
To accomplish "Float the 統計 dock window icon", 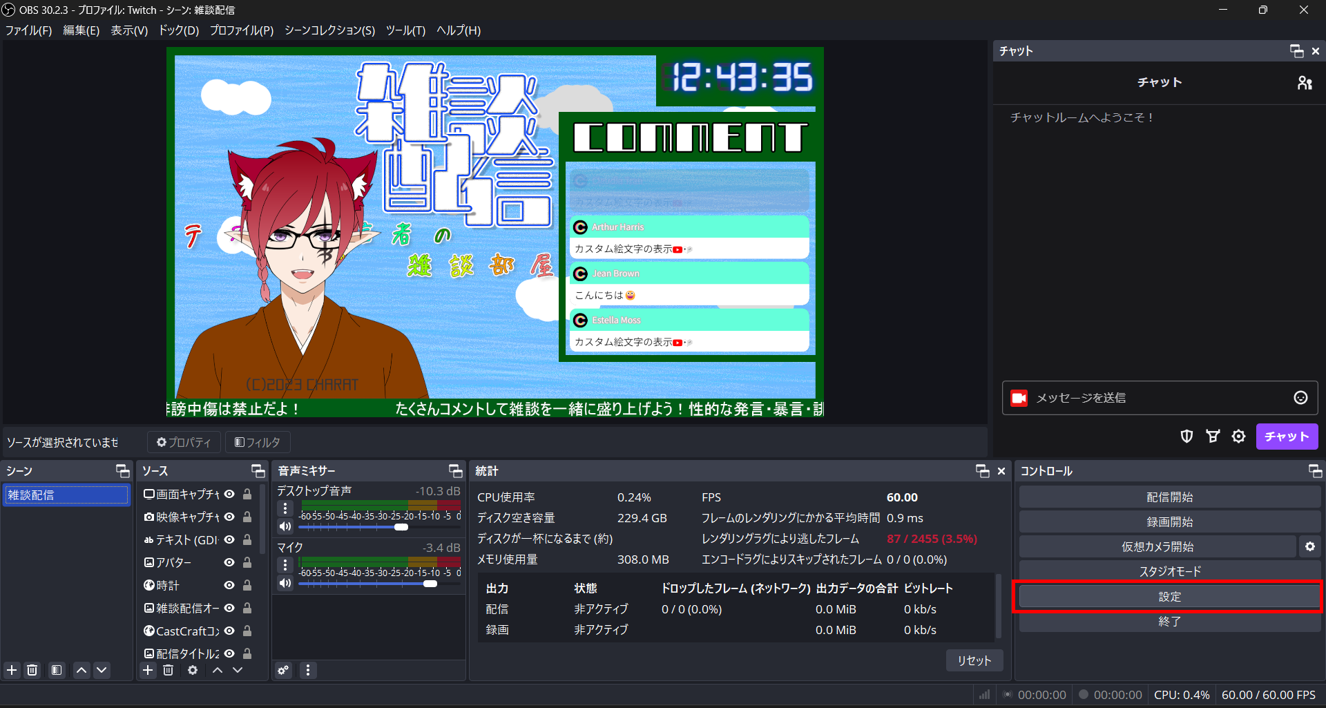I will [982, 471].
